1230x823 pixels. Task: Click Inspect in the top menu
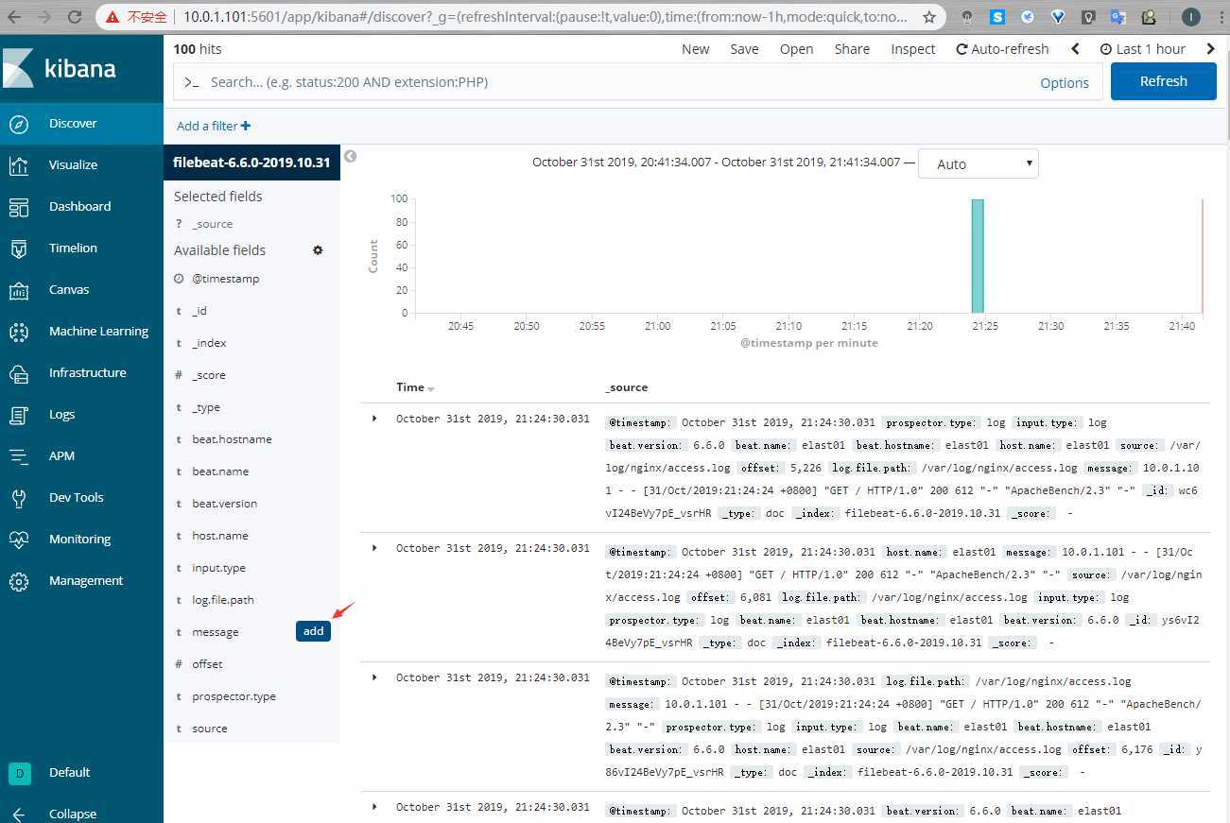click(913, 49)
